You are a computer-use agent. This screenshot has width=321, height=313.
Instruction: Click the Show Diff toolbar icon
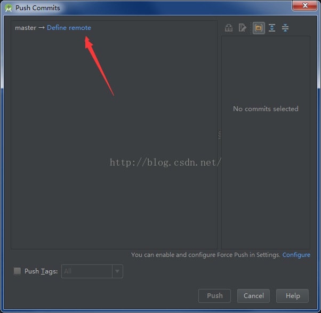tap(229, 28)
